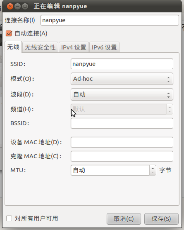Enable 对所有用户可用 checkbox

pos(9,218)
